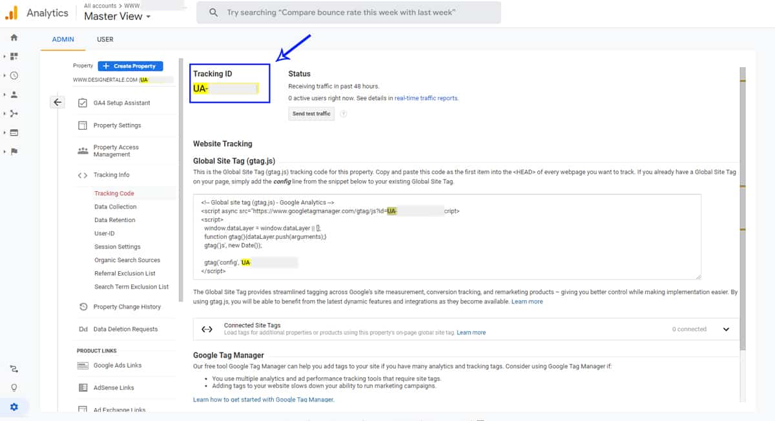775x421 pixels.
Task: Expand the Connected Site Tags section
Action: (726, 329)
